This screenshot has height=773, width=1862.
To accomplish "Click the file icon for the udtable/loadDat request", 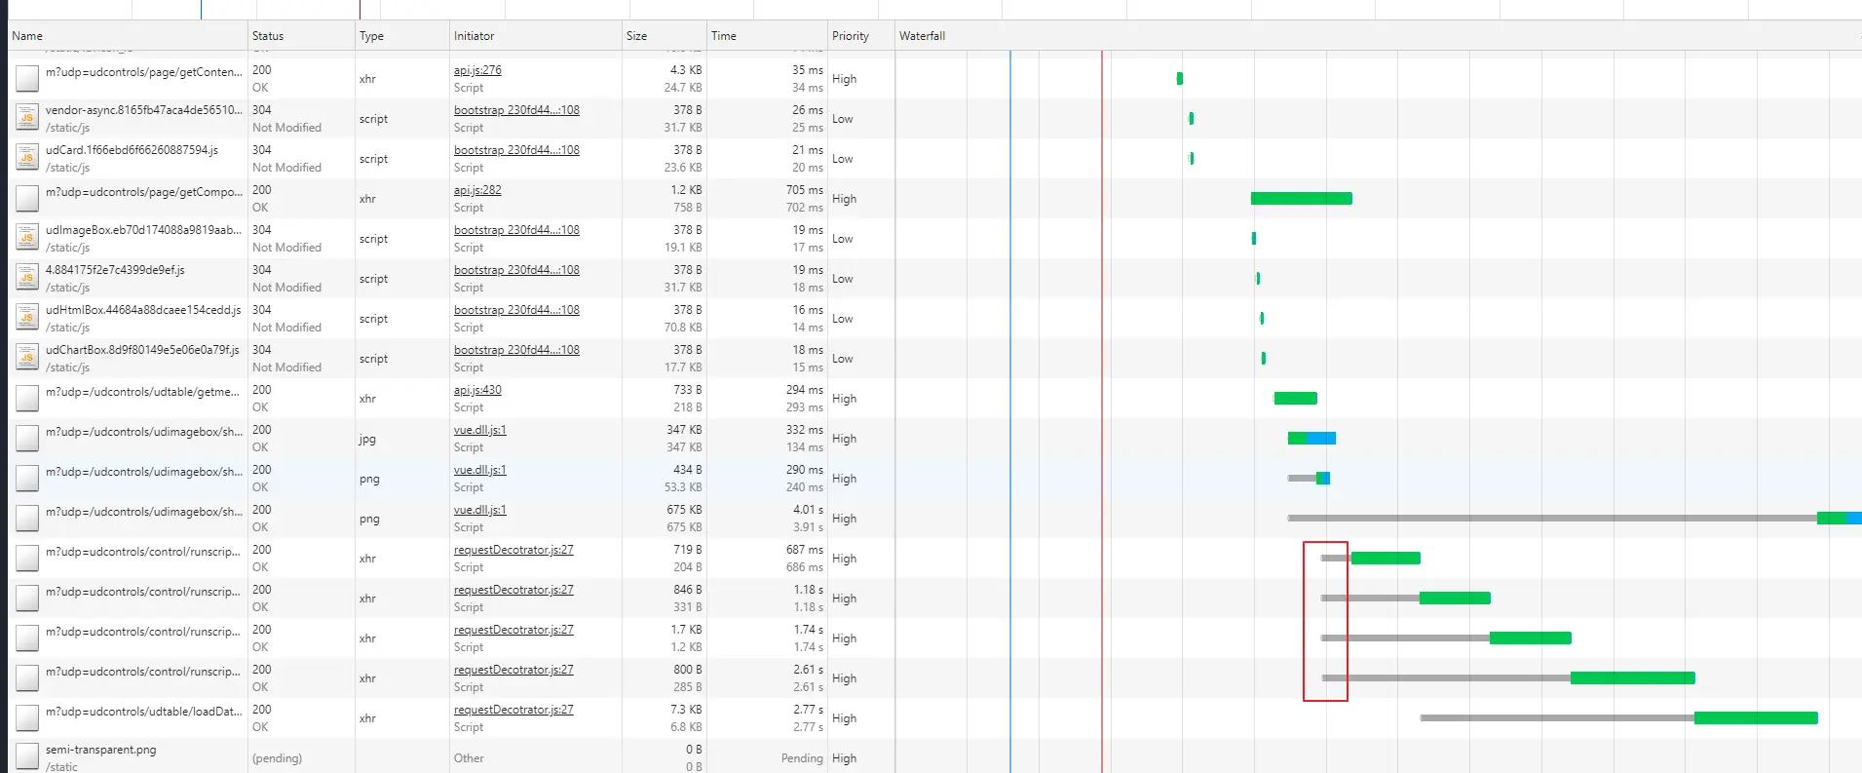I will click(x=27, y=717).
